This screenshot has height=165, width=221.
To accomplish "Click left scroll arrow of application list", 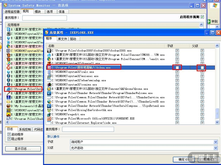I will (x=8, y=122).
